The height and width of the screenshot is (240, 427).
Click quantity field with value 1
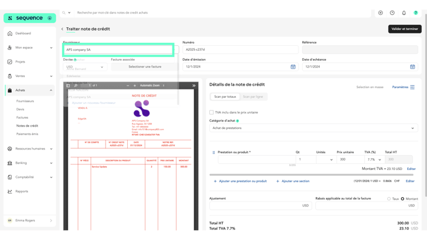(306, 159)
